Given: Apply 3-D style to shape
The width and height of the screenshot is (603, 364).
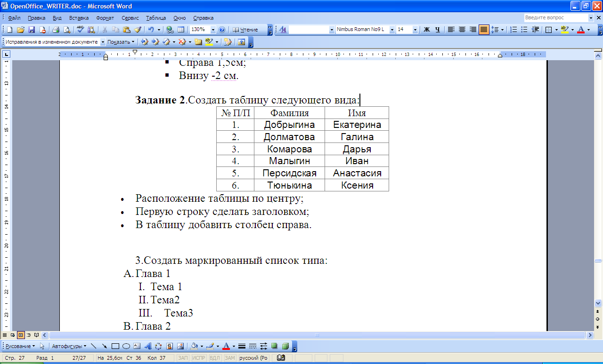Looking at the screenshot, I should 285,346.
